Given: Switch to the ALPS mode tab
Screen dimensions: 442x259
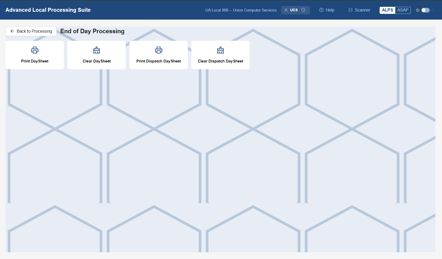Looking at the screenshot, I should (x=388, y=10).
